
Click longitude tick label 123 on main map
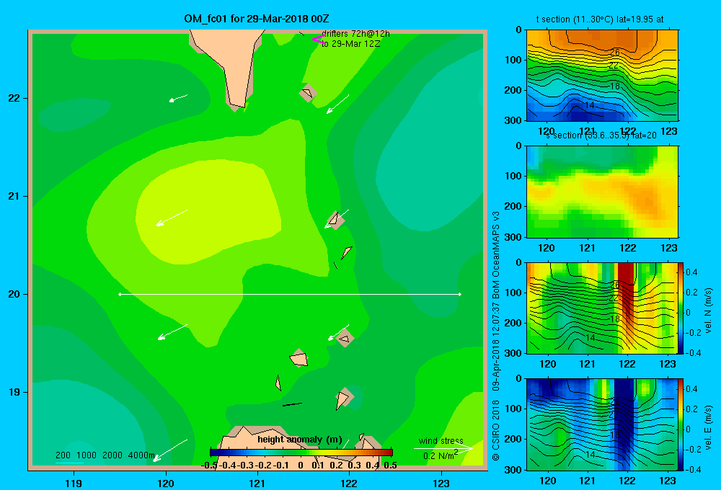[x=441, y=483]
